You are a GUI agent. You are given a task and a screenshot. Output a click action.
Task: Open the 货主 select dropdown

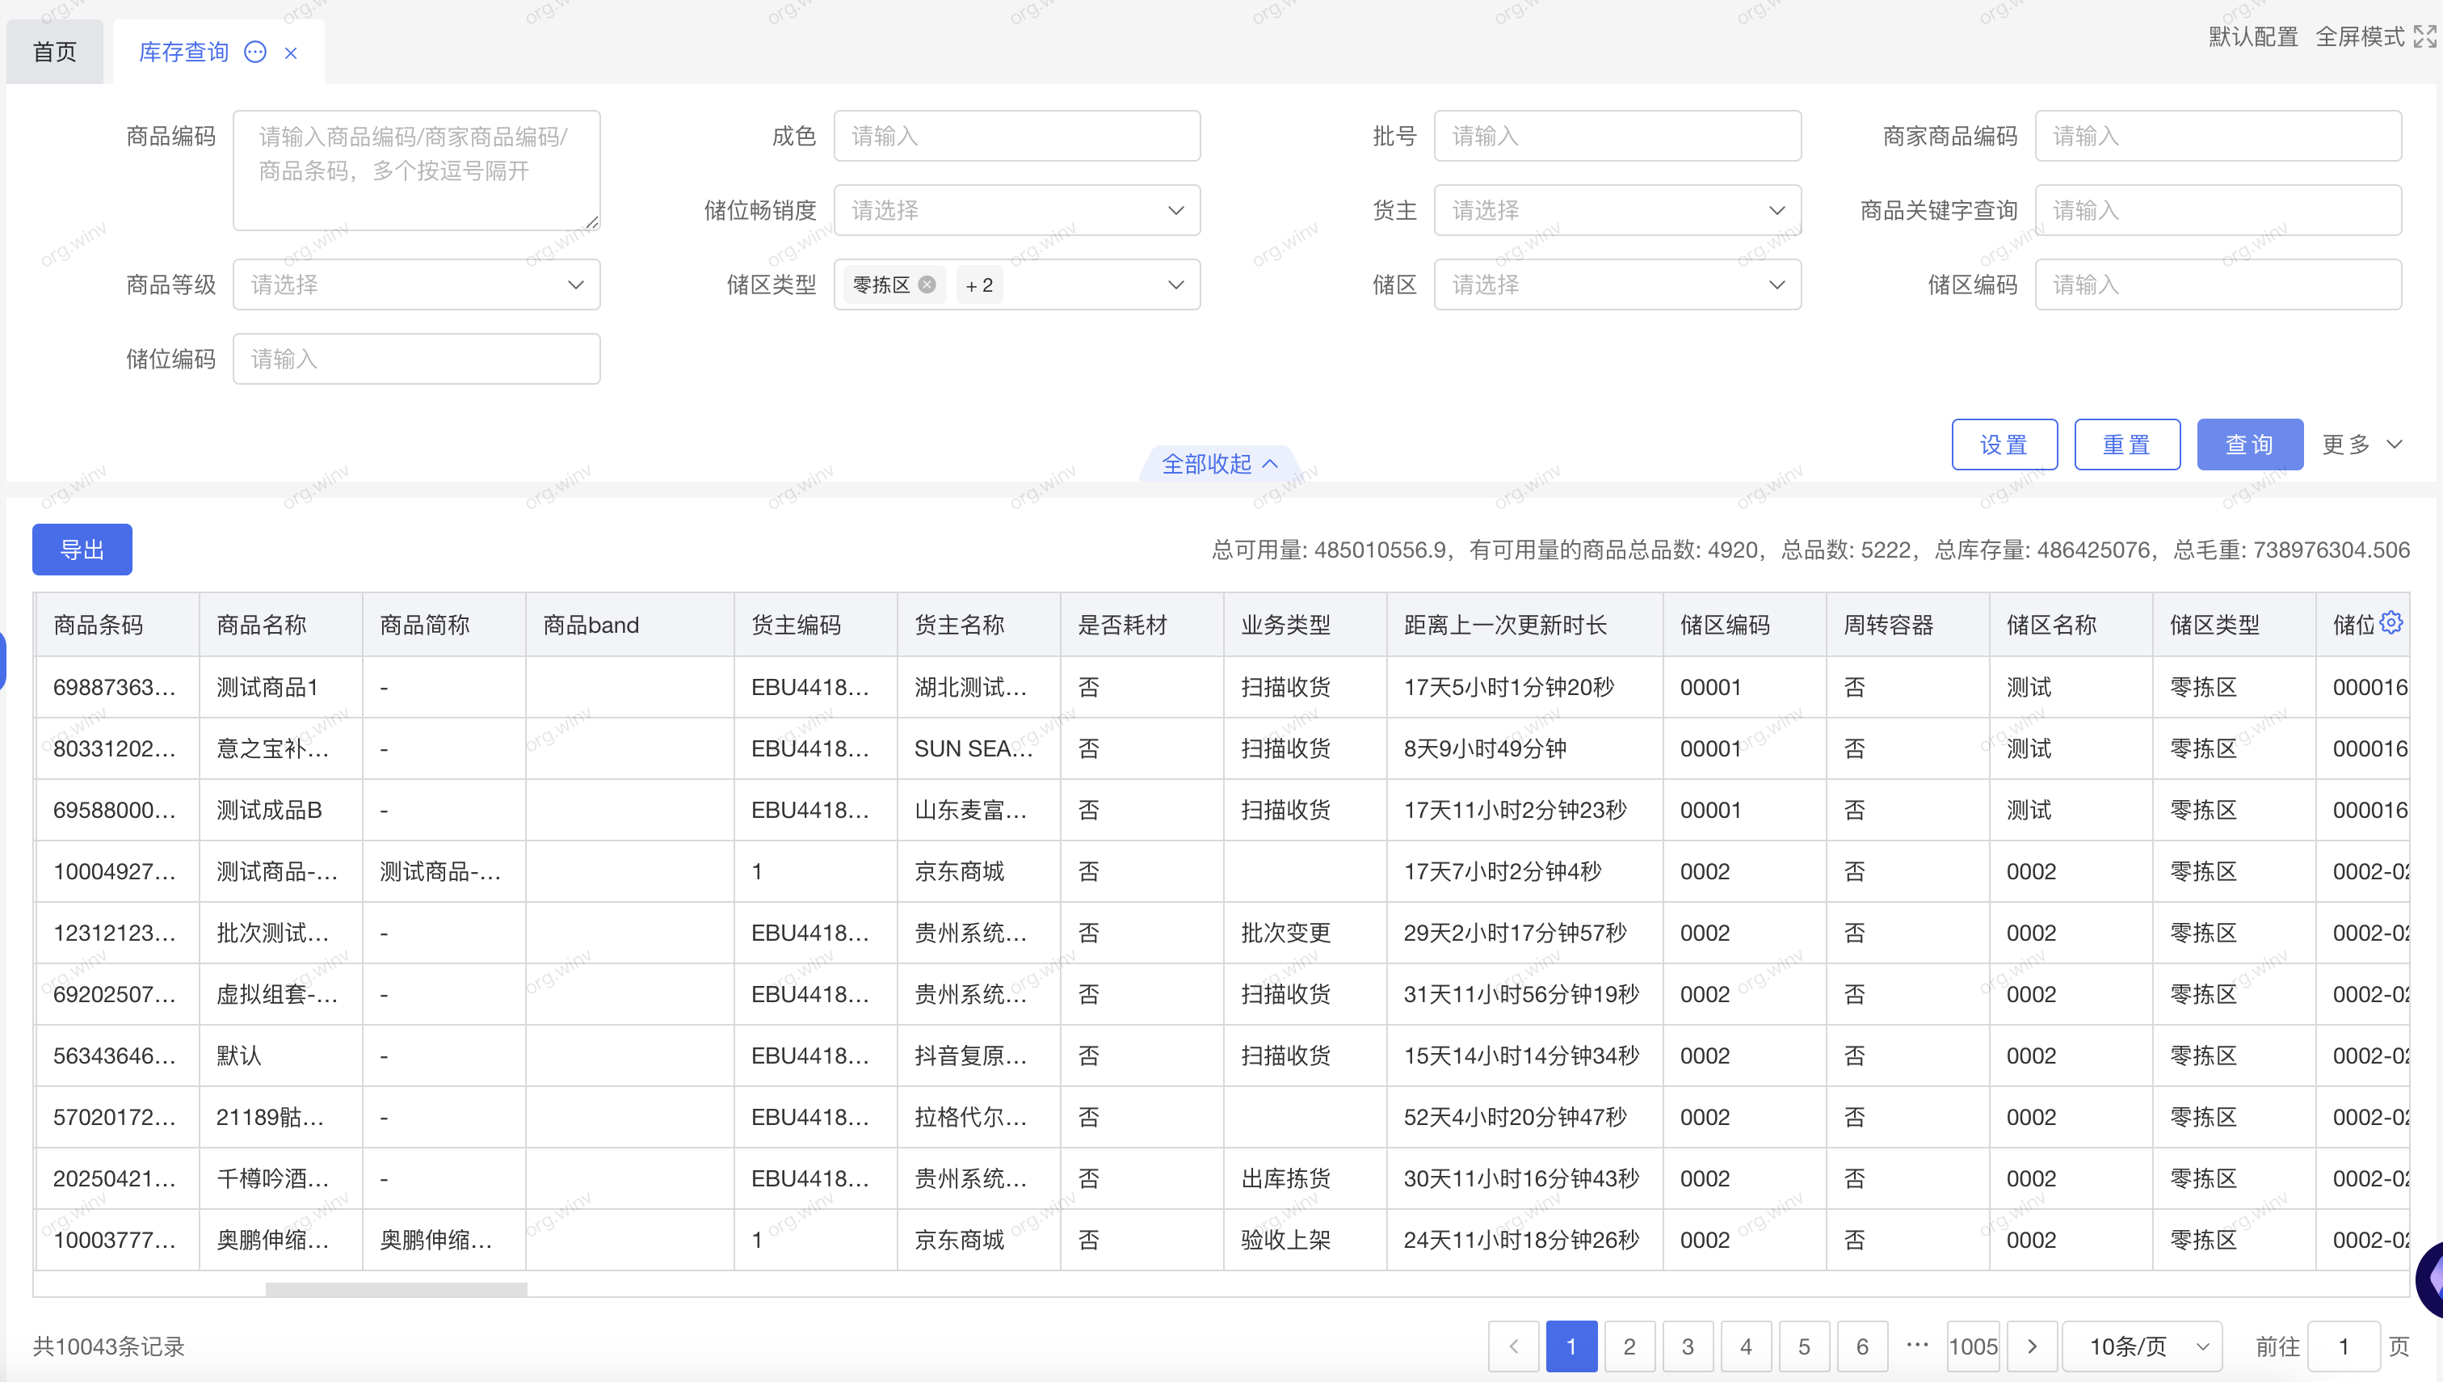(x=1617, y=210)
